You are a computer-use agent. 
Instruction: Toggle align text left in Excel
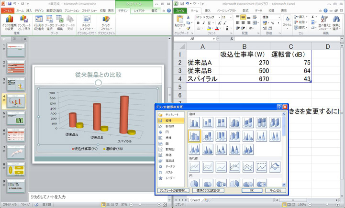[x=238, y=22]
